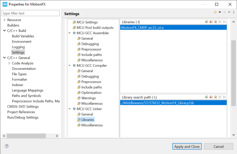Viewport: 237px width, 154px height.
Task: Open Build Variables page
Action: (x=23, y=36)
